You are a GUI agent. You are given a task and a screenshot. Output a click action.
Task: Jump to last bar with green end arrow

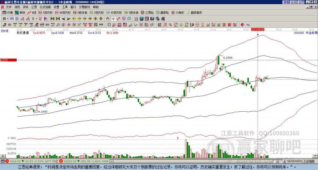pos(58,19)
